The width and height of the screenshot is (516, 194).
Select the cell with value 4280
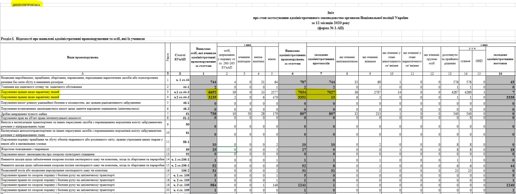pyautogui.click(x=465, y=92)
